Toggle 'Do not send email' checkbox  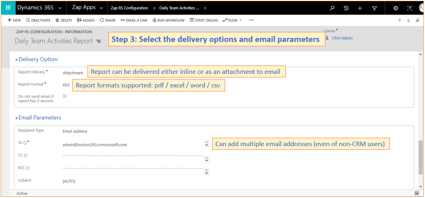click(x=65, y=96)
